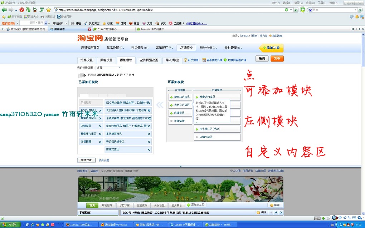Click 切换到普通店铺 link
Image resolution: width=365 pixels, height=228 pixels.
(x=235, y=60)
